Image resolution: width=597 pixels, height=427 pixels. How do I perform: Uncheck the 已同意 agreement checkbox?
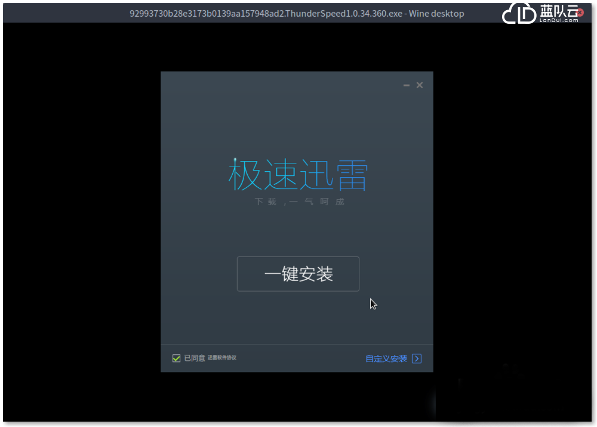click(x=176, y=358)
